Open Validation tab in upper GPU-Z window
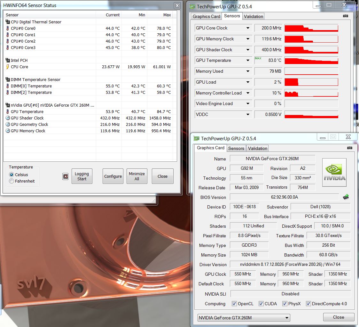 (x=253, y=16)
